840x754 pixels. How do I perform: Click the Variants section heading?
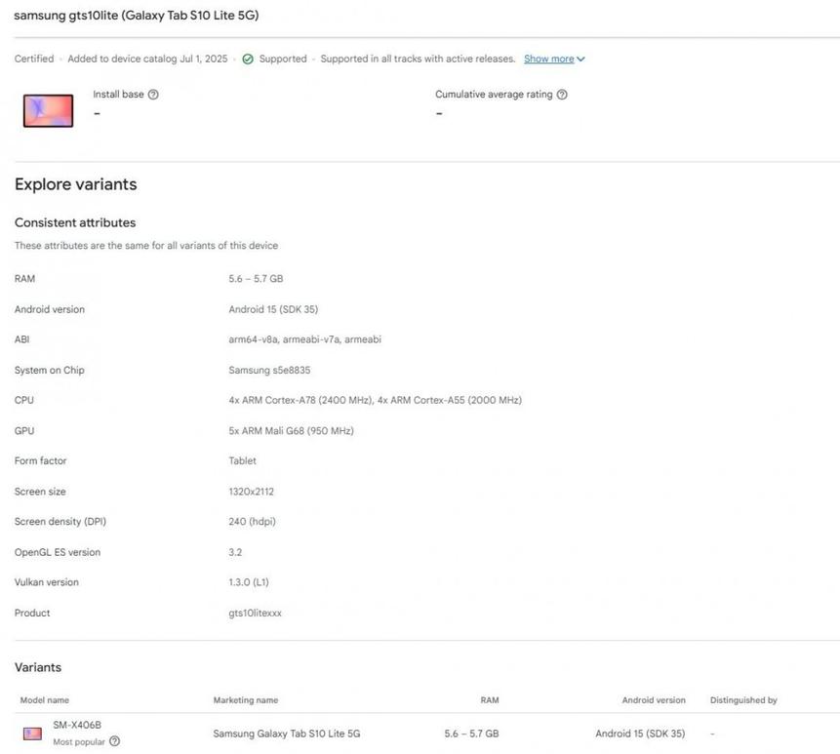(38, 667)
